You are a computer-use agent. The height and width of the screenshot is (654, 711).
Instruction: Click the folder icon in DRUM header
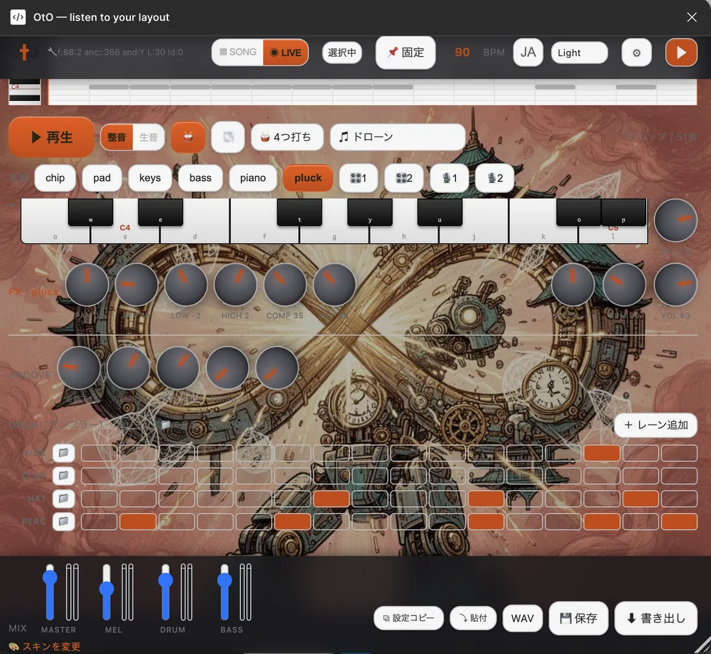[x=165, y=425]
